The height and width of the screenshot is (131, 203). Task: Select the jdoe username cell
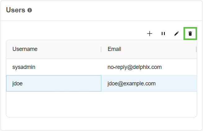(x=17, y=84)
